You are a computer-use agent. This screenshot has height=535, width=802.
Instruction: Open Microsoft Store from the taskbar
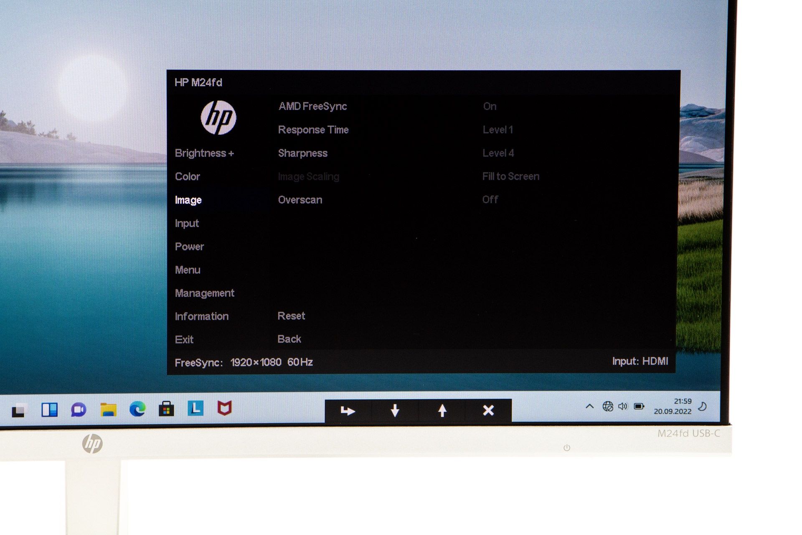[166, 409]
